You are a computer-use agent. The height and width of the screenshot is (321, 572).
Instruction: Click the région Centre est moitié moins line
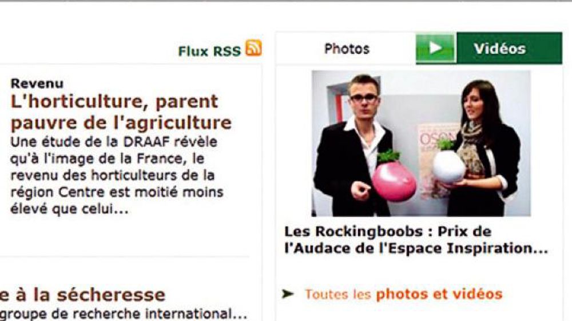[117, 192]
